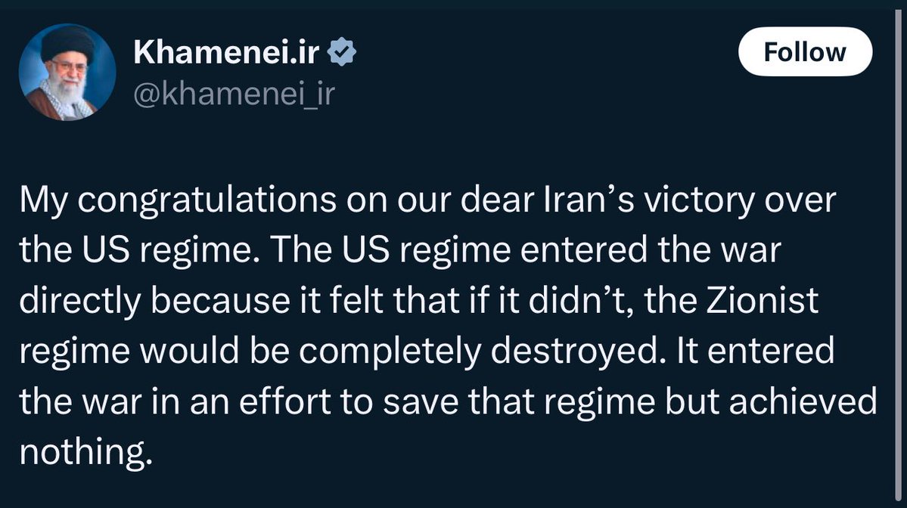The image size is (907, 508).
Task: Click the word "congratulations" in the tweet
Action: click(x=207, y=200)
